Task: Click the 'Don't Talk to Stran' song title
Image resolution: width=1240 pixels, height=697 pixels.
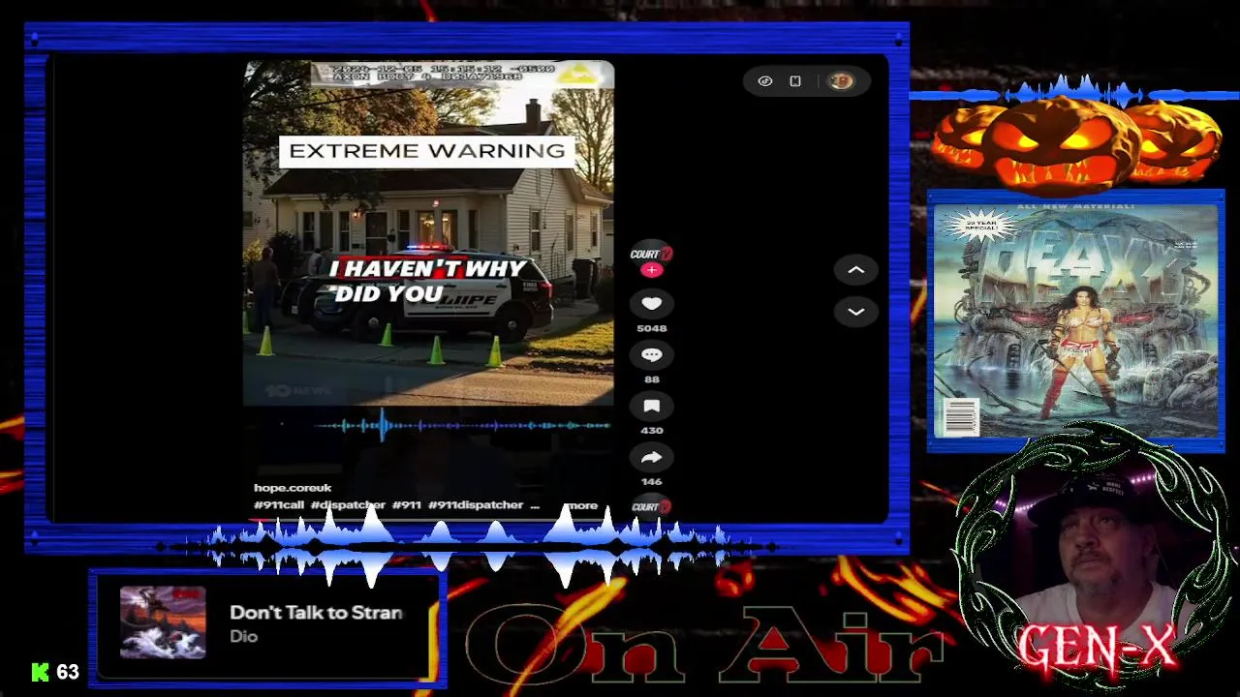Action: pyautogui.click(x=316, y=613)
